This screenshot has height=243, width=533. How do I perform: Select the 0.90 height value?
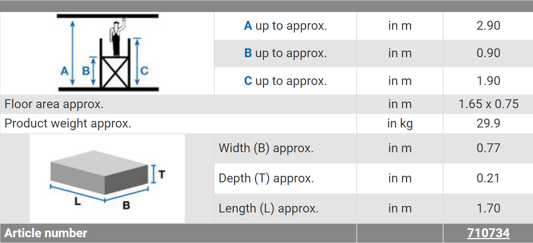[488, 53]
